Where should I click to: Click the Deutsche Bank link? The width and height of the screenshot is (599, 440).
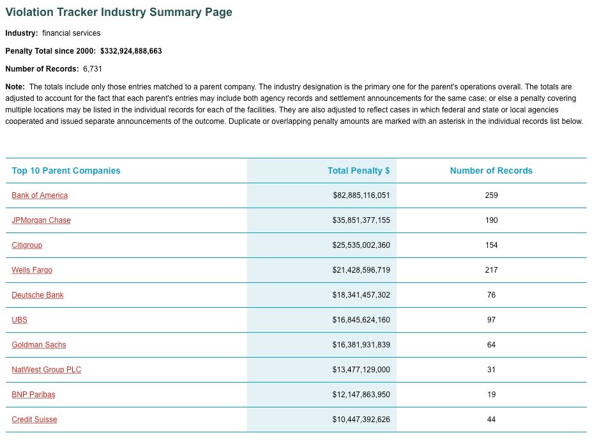click(38, 295)
